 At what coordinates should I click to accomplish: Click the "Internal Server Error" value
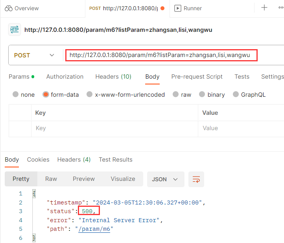coord(119,220)
